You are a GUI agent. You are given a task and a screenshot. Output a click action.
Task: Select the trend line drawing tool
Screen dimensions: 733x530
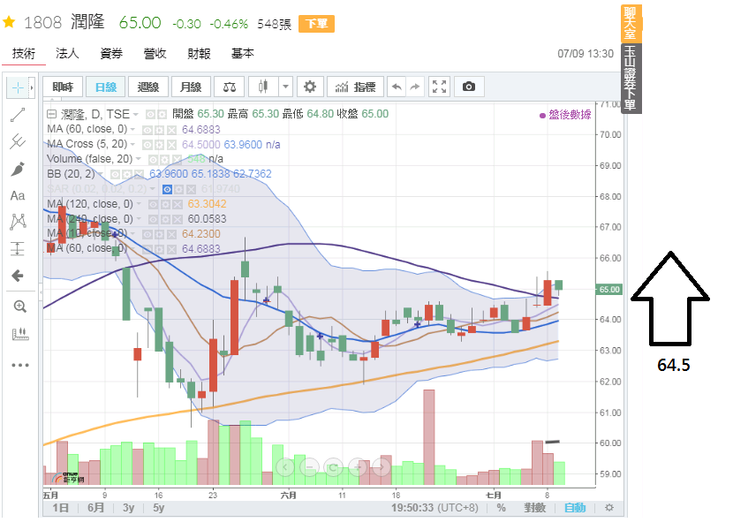click(x=18, y=115)
